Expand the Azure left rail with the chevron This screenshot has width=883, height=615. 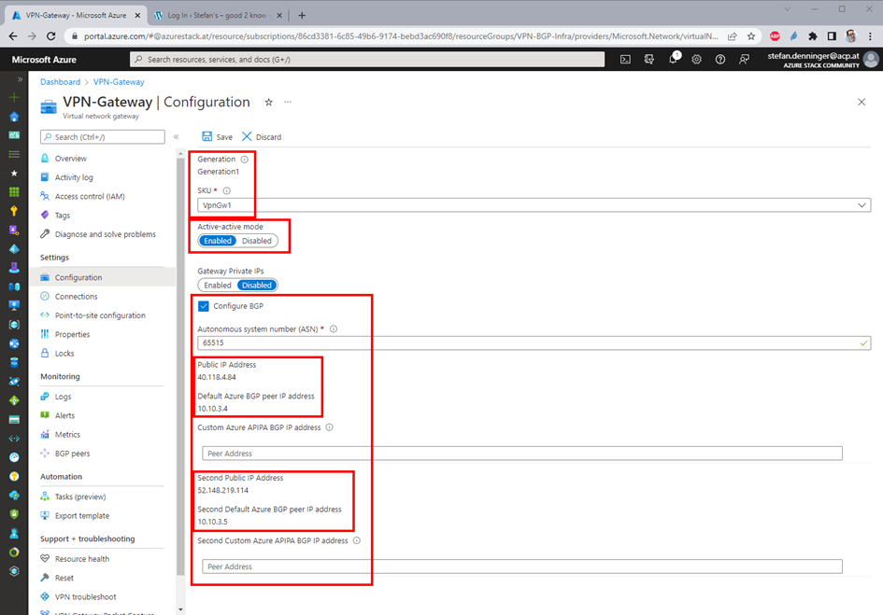[x=20, y=79]
